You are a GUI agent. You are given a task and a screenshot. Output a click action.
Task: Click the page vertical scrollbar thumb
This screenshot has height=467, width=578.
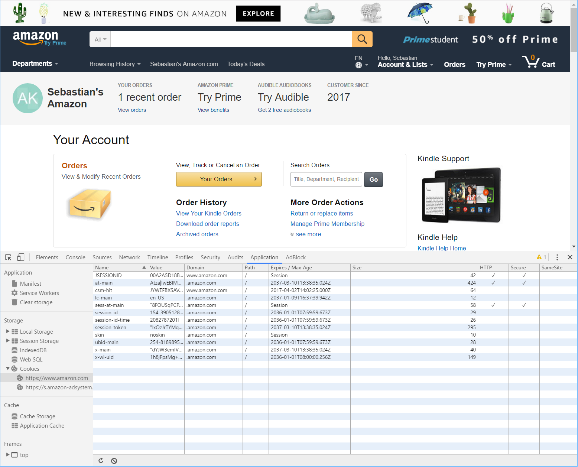click(x=574, y=30)
